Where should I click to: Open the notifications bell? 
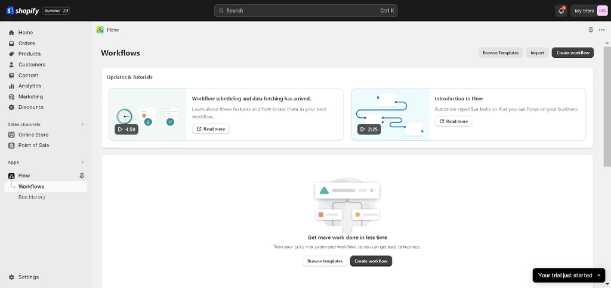(561, 11)
